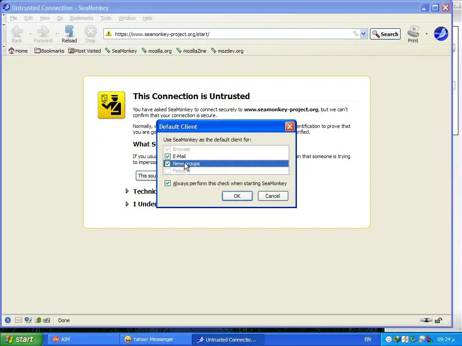Open the Bookmarks menu
This screenshot has height=346, width=462.
[x=81, y=18]
